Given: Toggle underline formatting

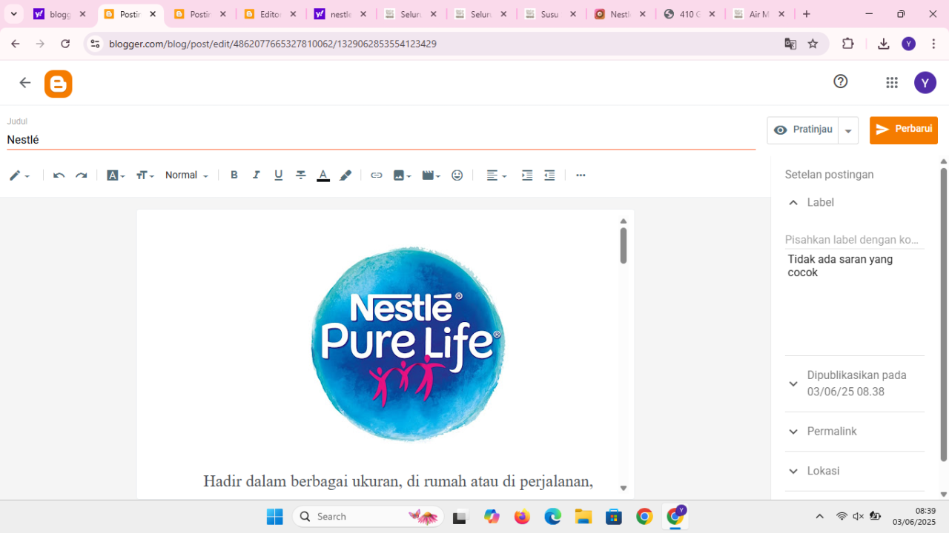Looking at the screenshot, I should [279, 175].
